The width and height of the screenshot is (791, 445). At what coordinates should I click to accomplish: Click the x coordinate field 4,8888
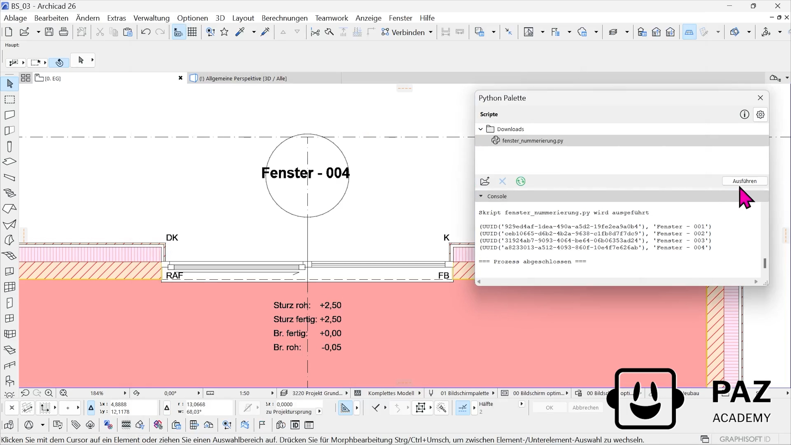[133, 404]
